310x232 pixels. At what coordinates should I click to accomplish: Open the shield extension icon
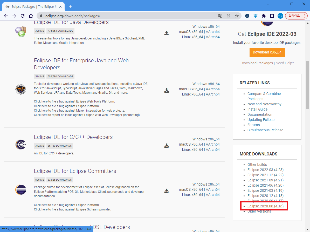[256, 16]
